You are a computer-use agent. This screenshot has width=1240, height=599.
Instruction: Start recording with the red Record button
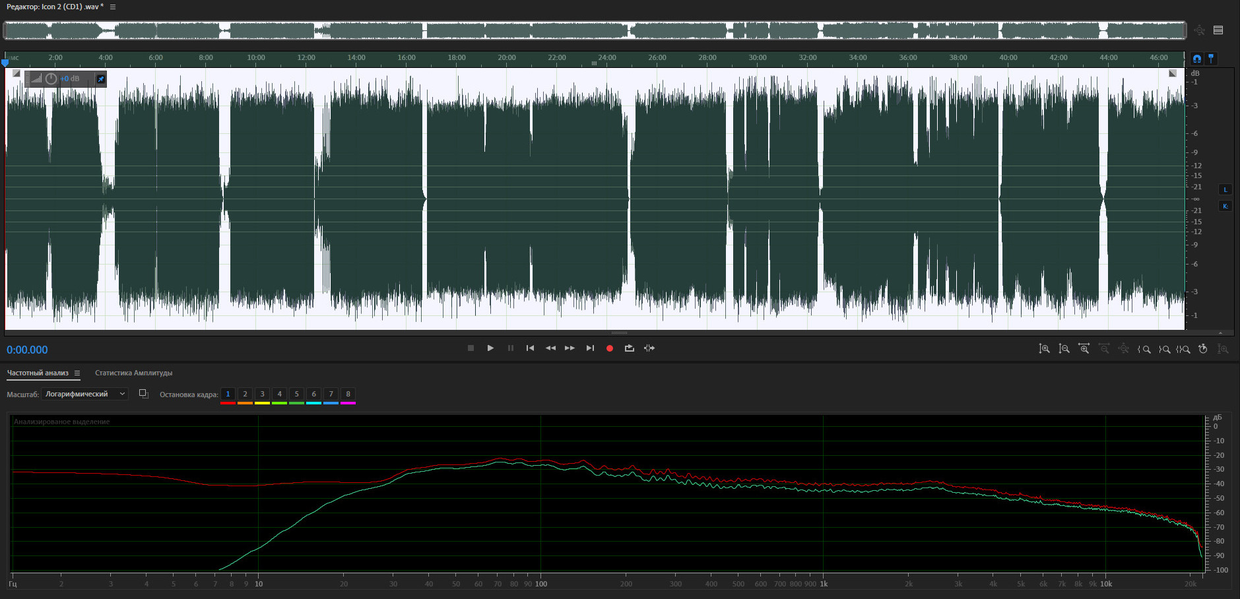pyautogui.click(x=610, y=348)
